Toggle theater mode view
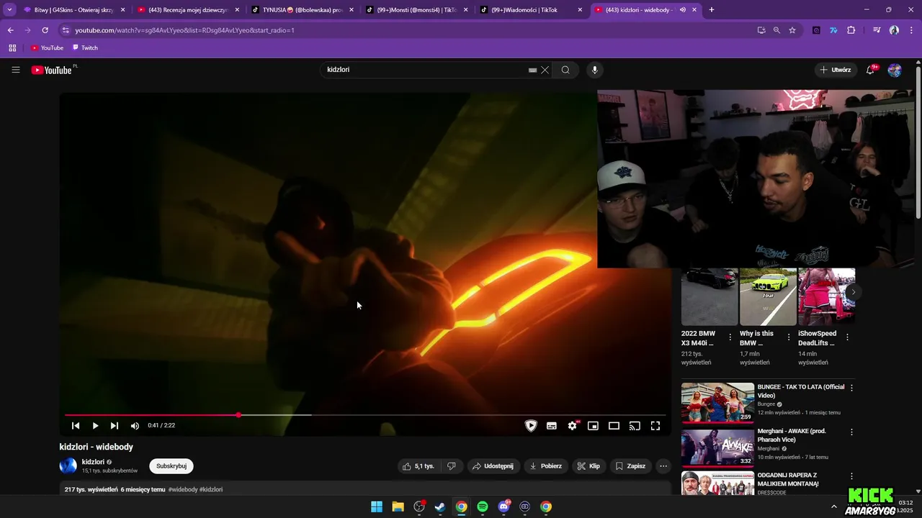Image resolution: width=922 pixels, height=518 pixels. (614, 426)
